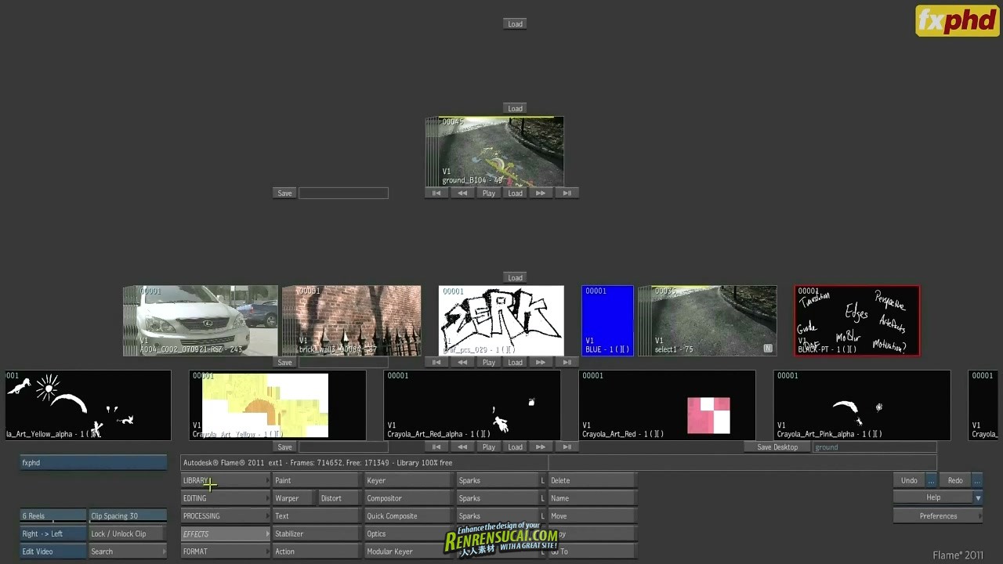
Task: Jump to first frame in Crayola_Art reel
Action: pos(436,446)
